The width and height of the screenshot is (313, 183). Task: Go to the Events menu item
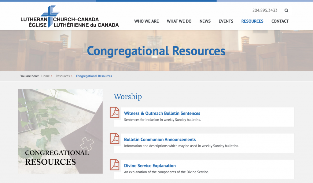point(226,21)
